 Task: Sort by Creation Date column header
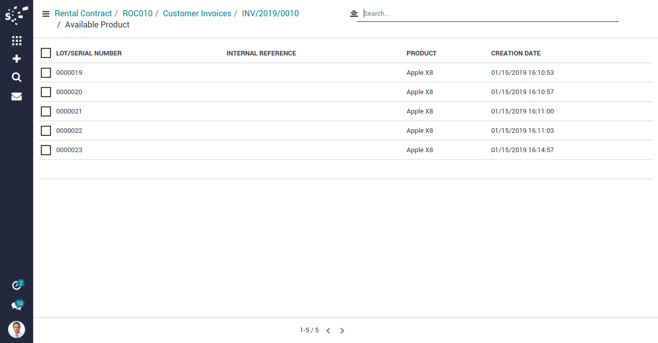pos(516,53)
